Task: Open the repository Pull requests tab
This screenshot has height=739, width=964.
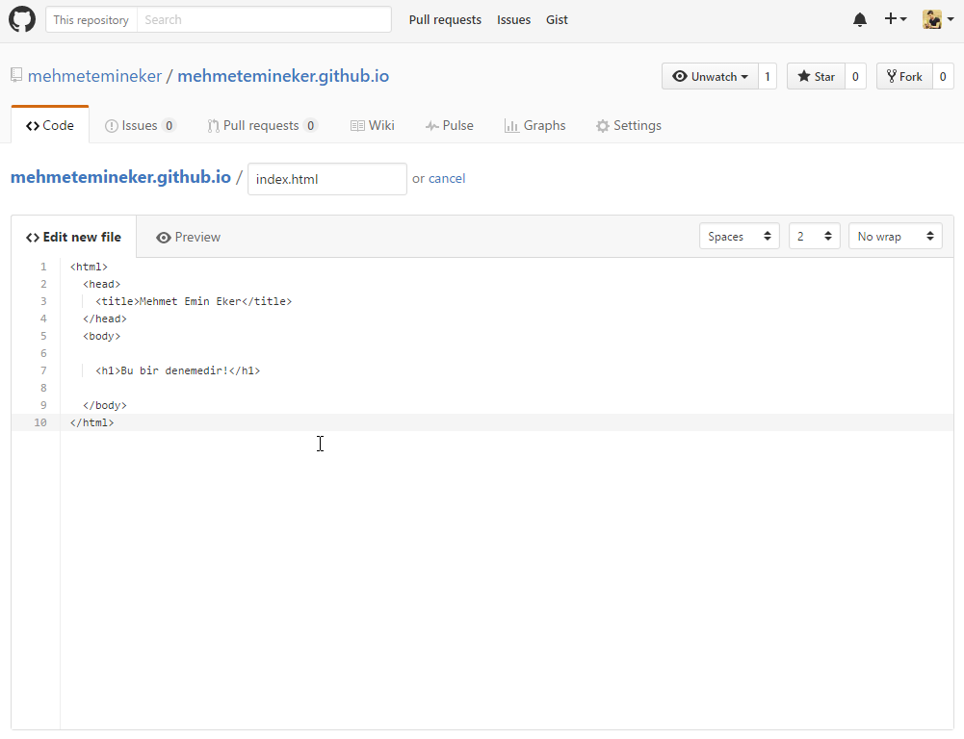Action: coord(263,125)
